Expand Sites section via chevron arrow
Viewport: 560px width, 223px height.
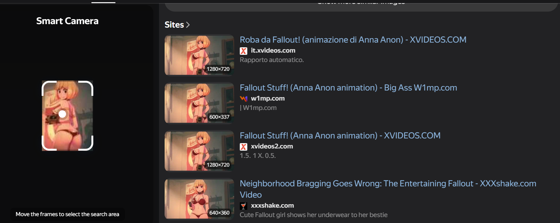(188, 25)
